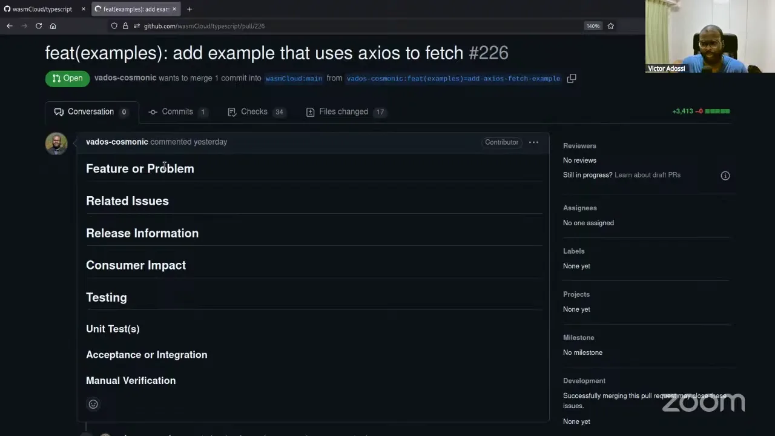Click the 'commented yesterday' timestamp
This screenshot has width=775, height=436.
click(x=189, y=142)
